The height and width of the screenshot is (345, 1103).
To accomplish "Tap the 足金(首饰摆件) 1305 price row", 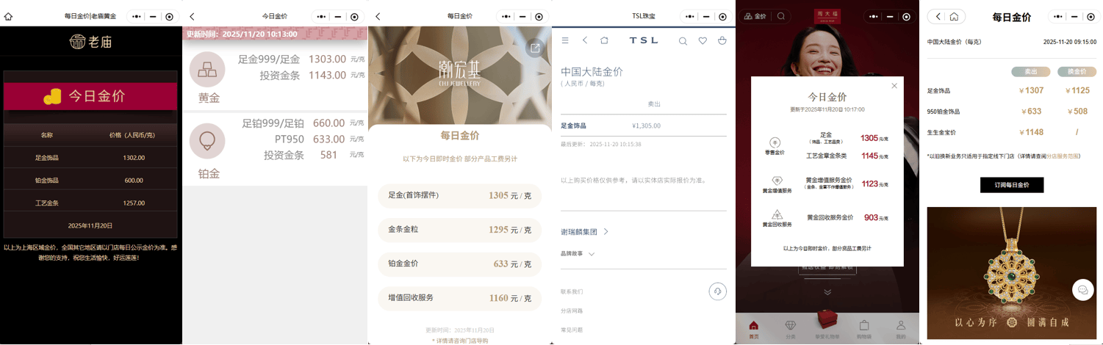I will coord(460,196).
